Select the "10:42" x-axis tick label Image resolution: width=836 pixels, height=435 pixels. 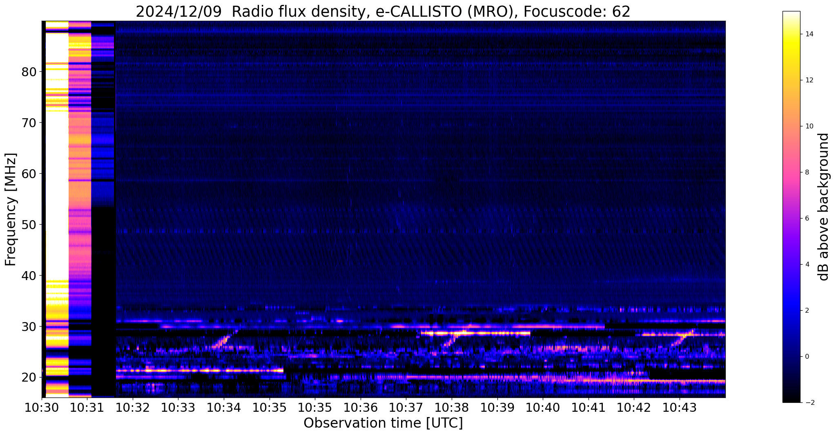634,408
